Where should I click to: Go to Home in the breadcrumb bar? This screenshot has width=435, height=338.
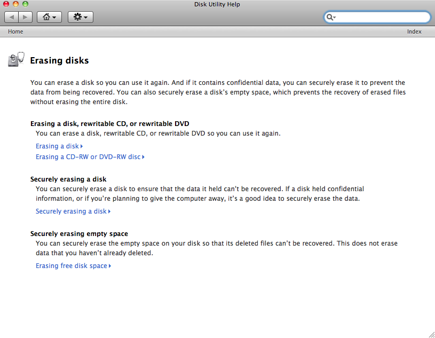15,32
